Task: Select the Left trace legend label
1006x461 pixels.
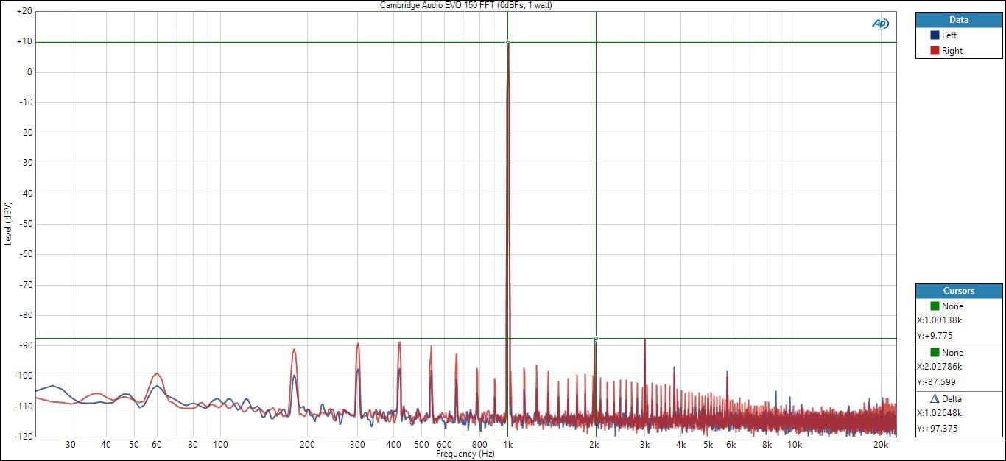Action: (x=949, y=35)
